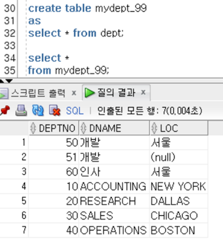Close the 스크립트 출력 tab
223x241 pixels.
coord(74,93)
